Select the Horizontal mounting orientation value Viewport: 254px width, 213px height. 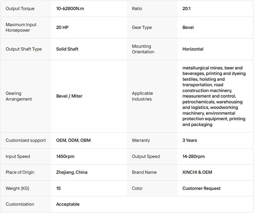[193, 49]
